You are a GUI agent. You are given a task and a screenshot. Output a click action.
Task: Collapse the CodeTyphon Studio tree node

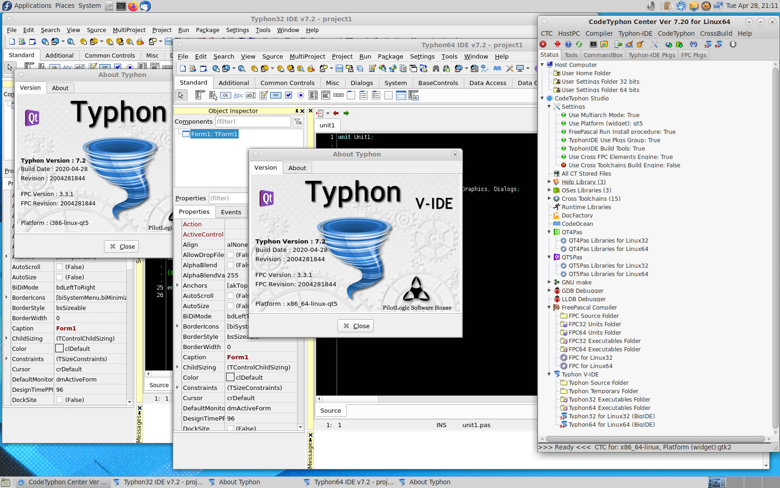tap(542, 98)
